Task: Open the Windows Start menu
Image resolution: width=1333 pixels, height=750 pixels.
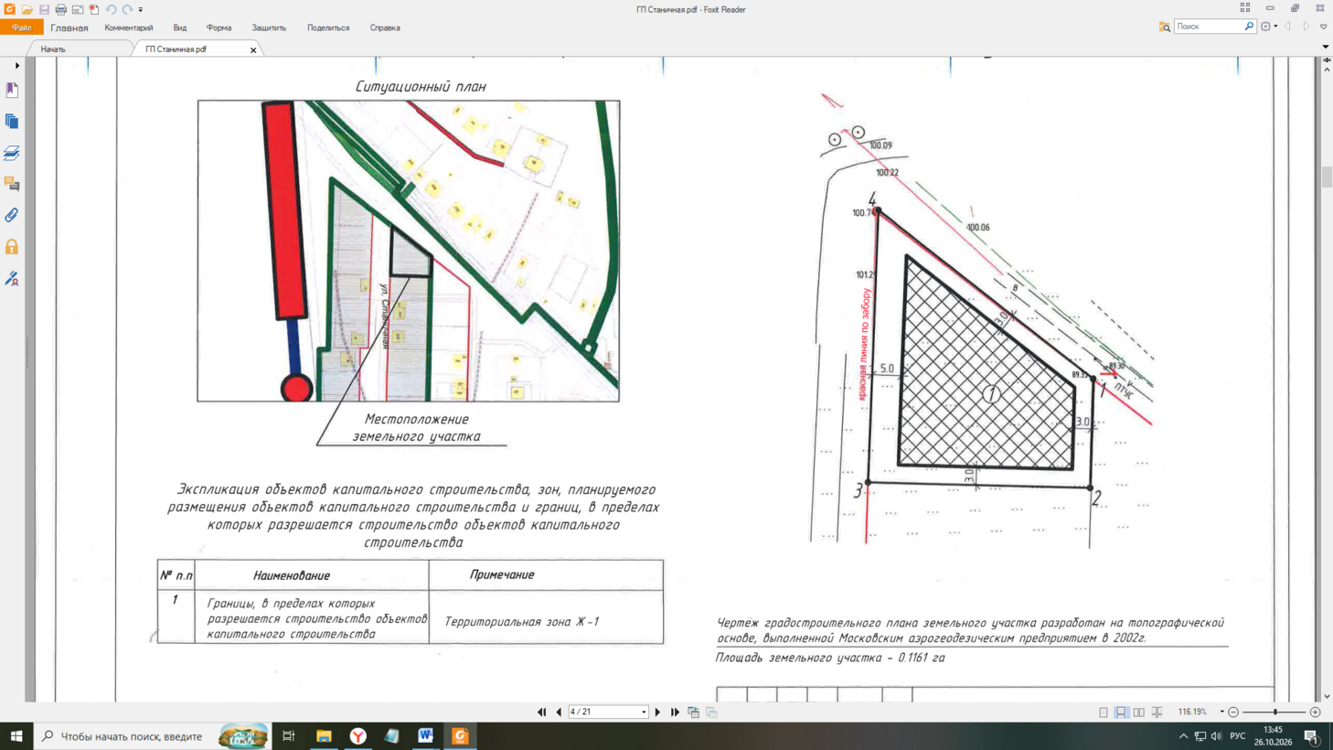Action: pos(16,735)
